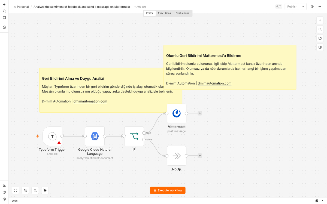Click the 'Olumlu Geri Bildirimi Mattermost'a Bildirme' heading
The image size is (327, 204).
204,56
